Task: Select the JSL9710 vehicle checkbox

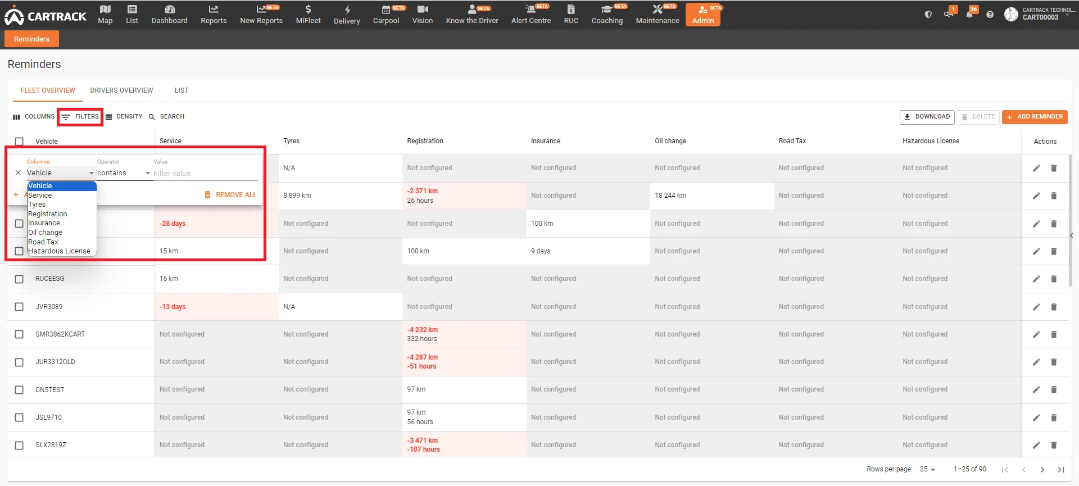Action: tap(19, 417)
